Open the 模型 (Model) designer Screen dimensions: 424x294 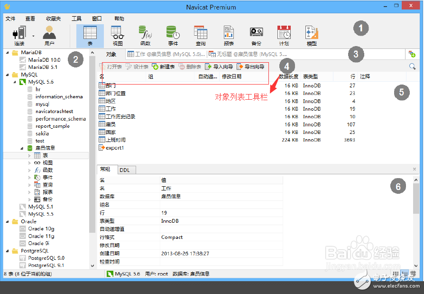click(x=311, y=33)
